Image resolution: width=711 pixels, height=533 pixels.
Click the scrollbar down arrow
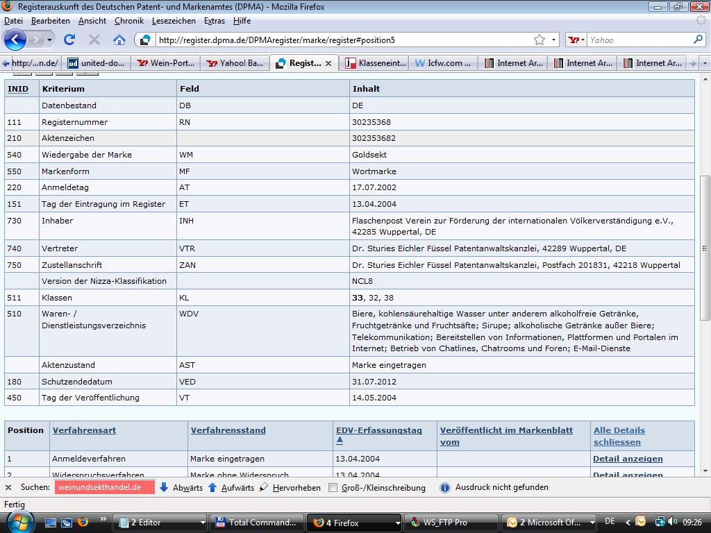pos(705,471)
